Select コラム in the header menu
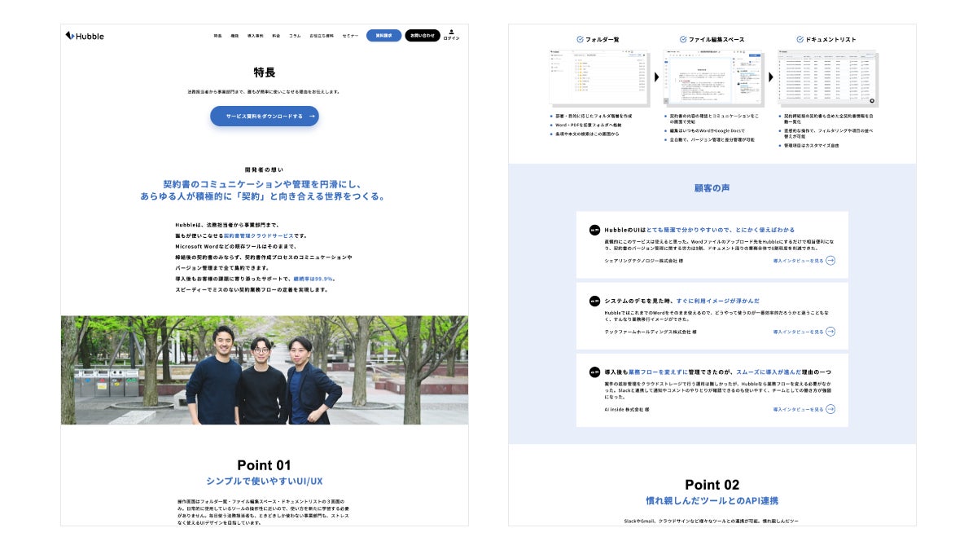 click(x=295, y=36)
